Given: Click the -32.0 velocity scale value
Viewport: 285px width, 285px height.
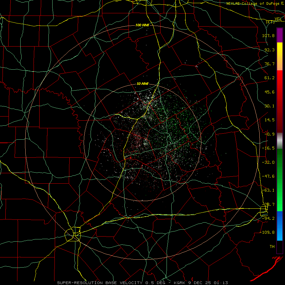Looking at the screenshot, I should (x=268, y=162).
